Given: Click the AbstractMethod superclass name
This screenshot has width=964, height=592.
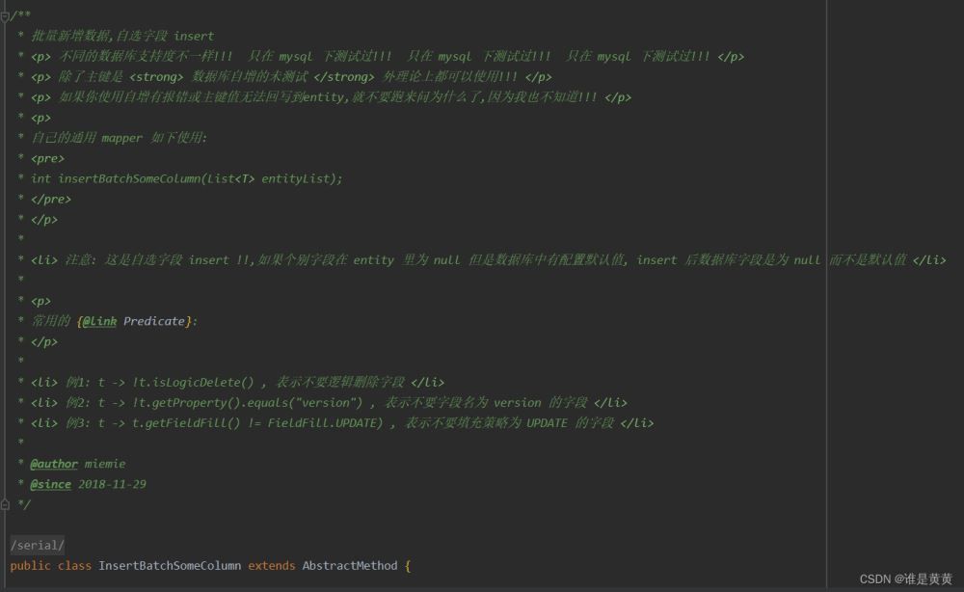Looking at the screenshot, I should coord(349,566).
